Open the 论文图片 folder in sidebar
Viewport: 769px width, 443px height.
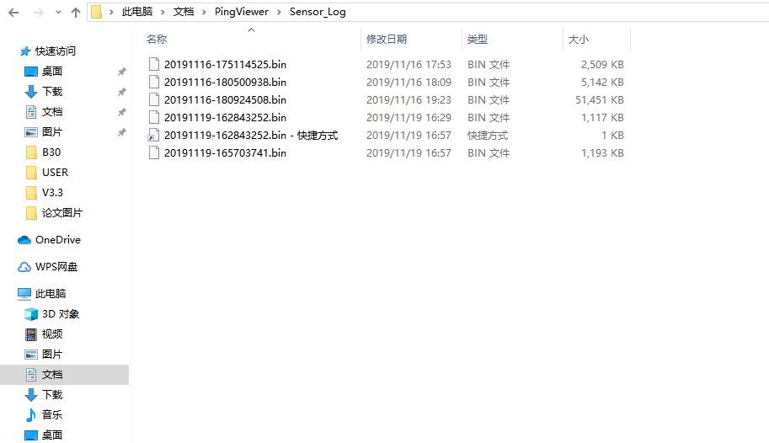coord(61,213)
